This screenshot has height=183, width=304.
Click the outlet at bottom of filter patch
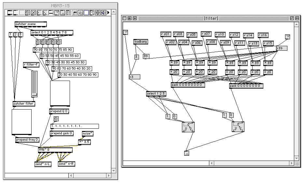pyautogui.click(x=187, y=153)
